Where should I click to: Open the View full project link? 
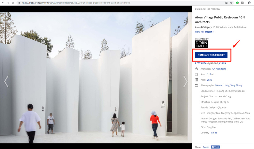click(x=204, y=32)
